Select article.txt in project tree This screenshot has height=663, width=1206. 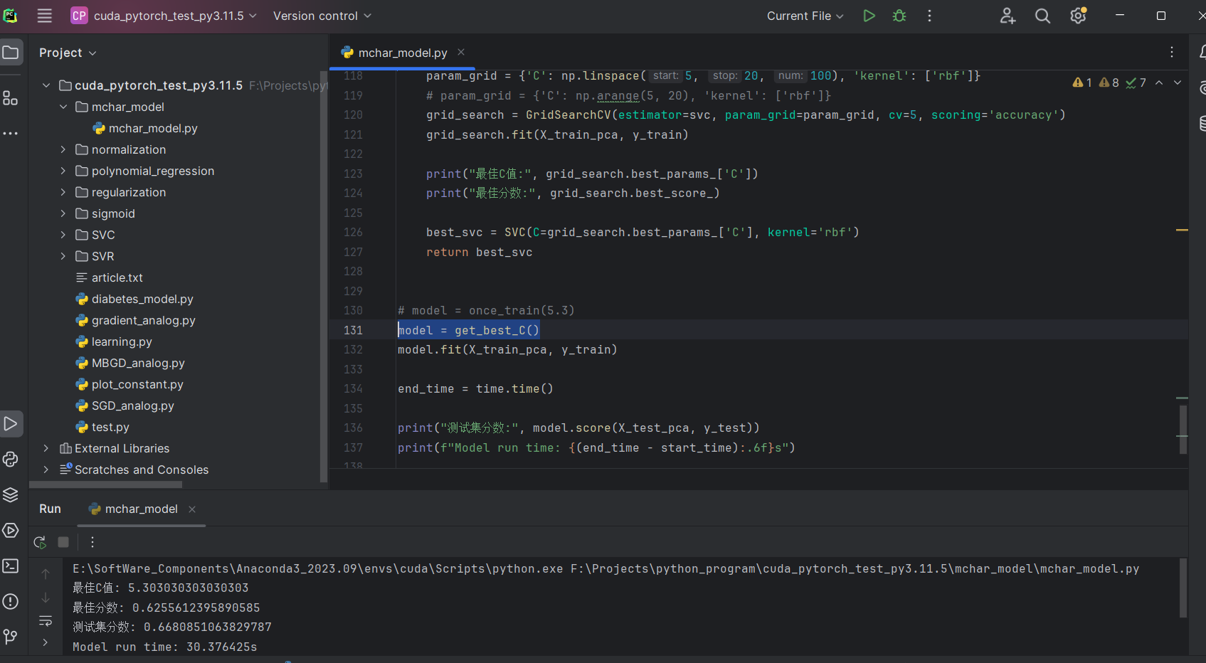(x=109, y=277)
